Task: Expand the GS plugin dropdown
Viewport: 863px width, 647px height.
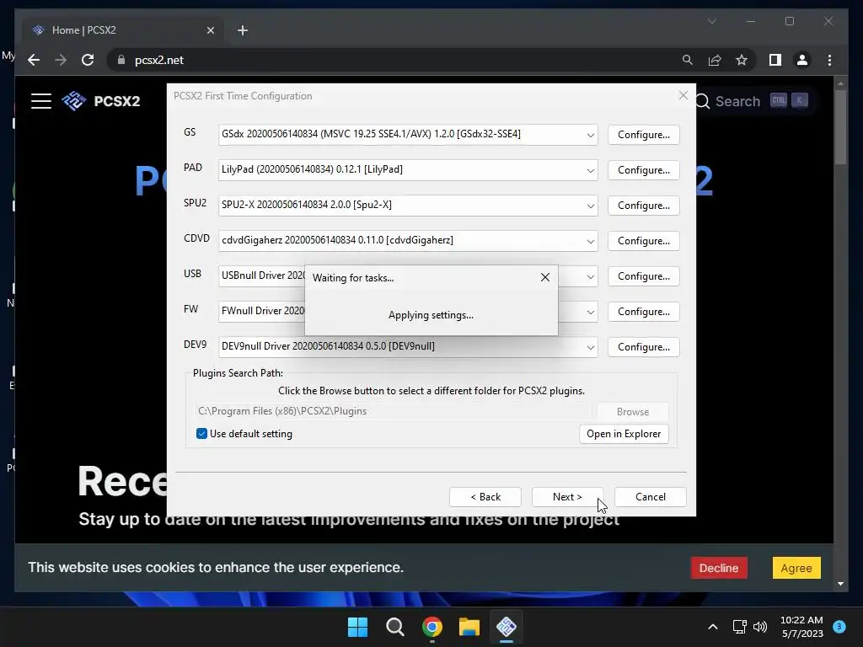Action: [x=590, y=135]
